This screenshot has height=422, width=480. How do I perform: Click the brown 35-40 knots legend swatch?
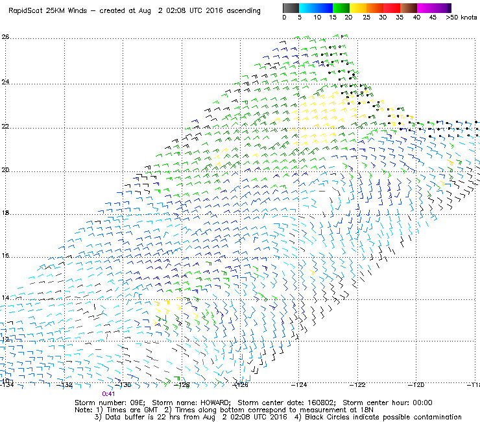409,8
